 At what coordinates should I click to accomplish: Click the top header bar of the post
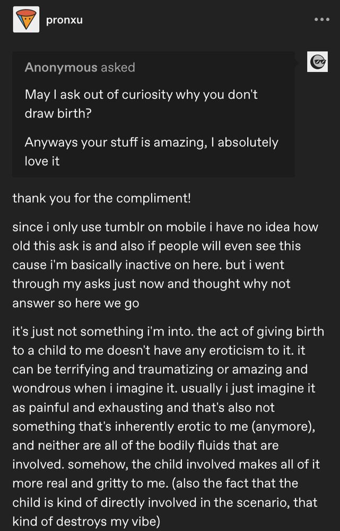pos(170,20)
